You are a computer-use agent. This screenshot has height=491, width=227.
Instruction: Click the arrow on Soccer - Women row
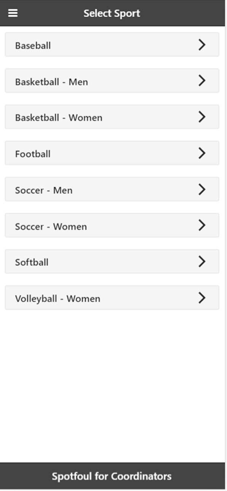[202, 225]
